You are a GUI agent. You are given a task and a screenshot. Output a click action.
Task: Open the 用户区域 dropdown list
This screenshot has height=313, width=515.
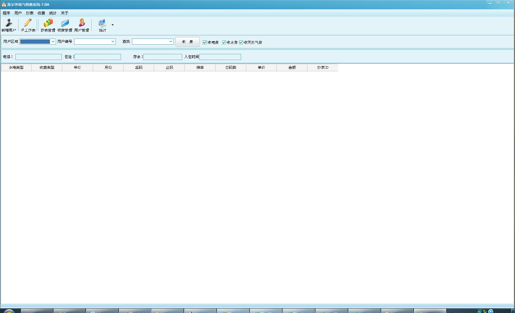point(53,41)
